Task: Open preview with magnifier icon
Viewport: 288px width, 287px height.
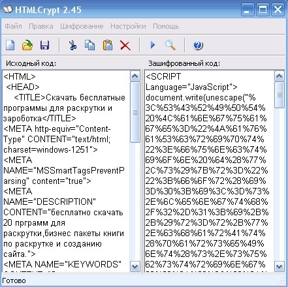Action: click(170, 45)
